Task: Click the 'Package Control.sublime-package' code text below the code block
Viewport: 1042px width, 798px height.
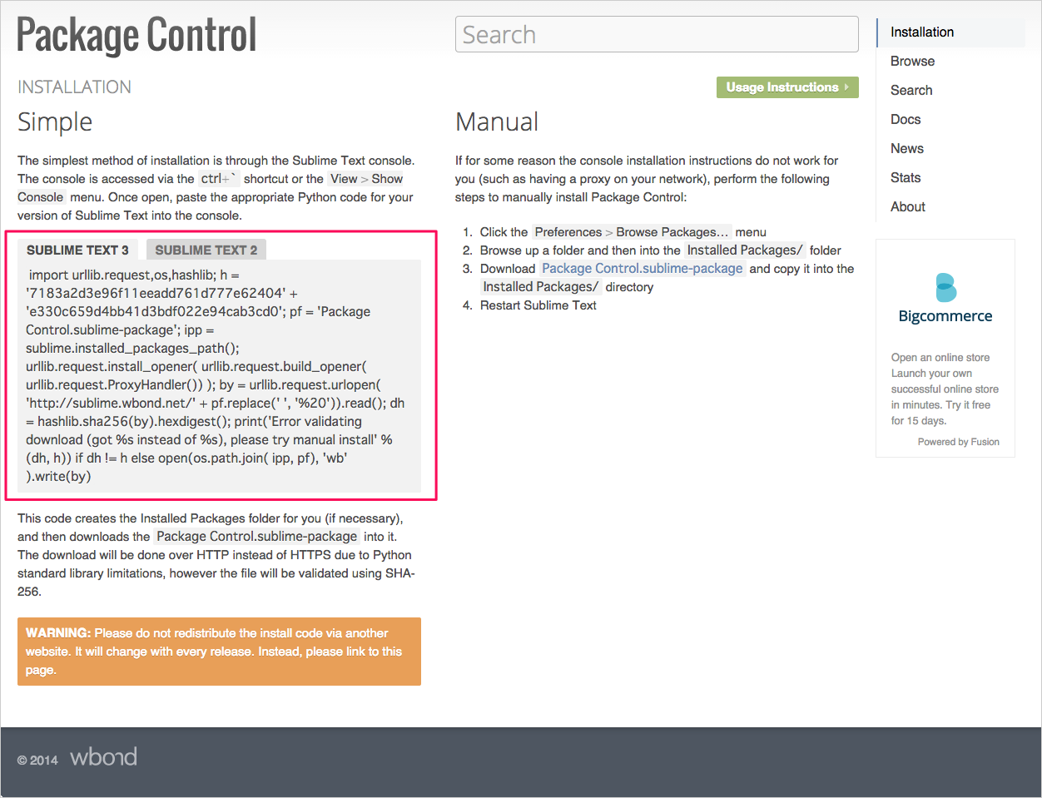Action: coord(257,537)
